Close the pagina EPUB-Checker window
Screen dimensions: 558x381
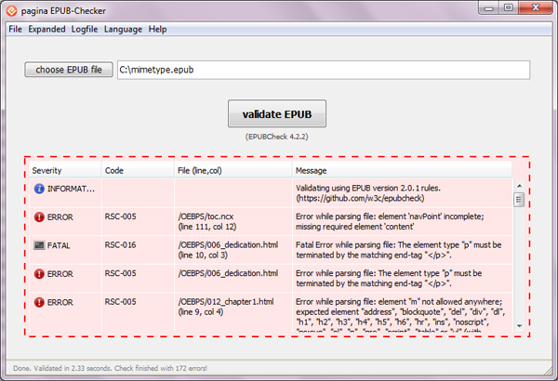[536, 7]
